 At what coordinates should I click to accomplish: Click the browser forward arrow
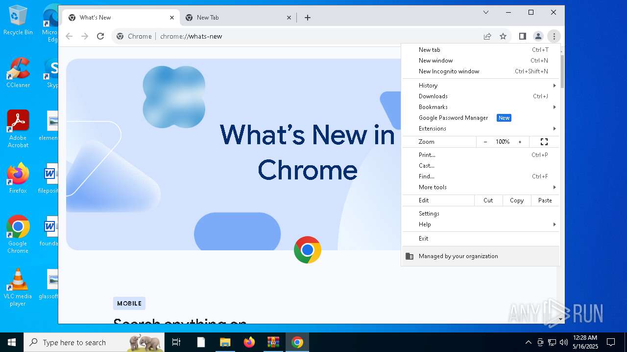pyautogui.click(x=85, y=36)
